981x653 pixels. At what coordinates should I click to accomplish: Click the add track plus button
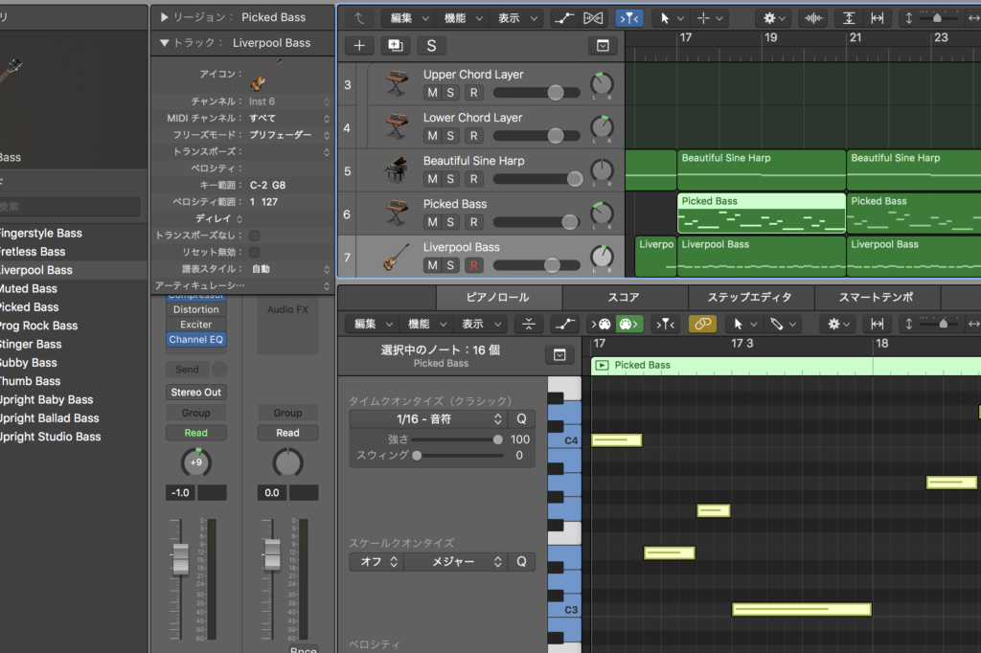click(x=360, y=46)
